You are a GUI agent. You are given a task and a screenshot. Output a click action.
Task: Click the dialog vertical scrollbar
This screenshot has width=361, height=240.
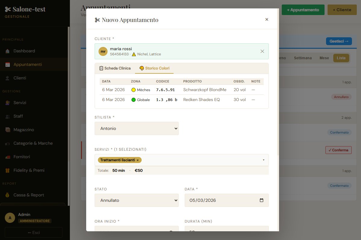(278, 82)
